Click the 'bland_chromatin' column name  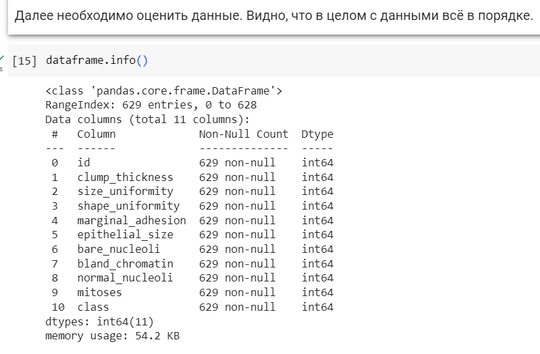[x=125, y=264]
